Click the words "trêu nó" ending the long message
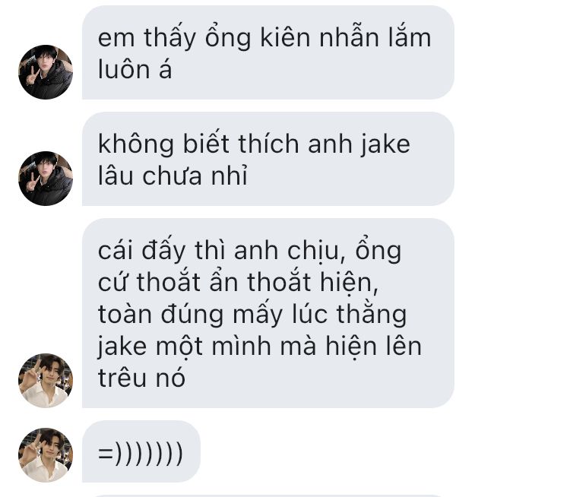The image size is (570, 497). click(141, 378)
